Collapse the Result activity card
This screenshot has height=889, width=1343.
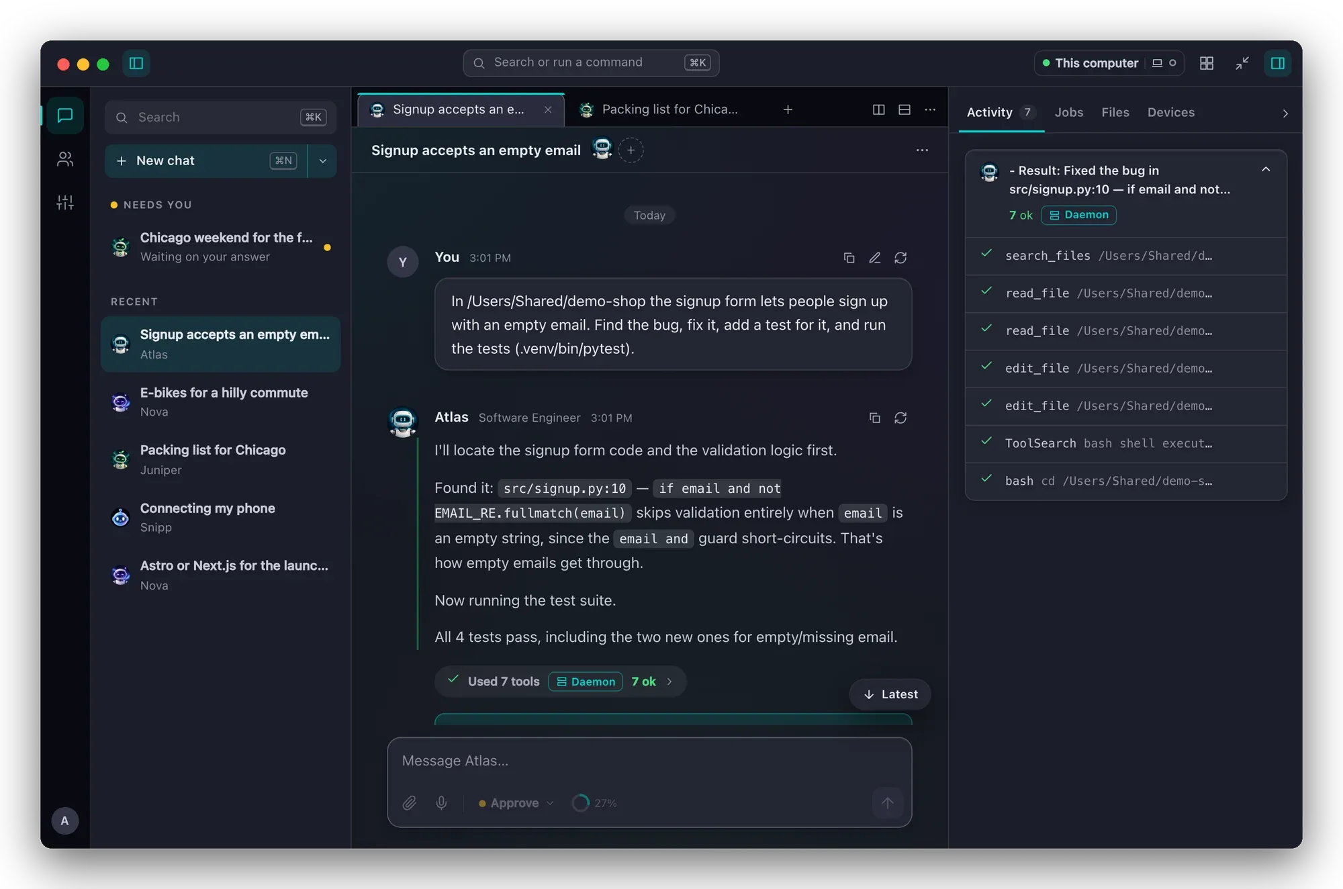point(1266,170)
